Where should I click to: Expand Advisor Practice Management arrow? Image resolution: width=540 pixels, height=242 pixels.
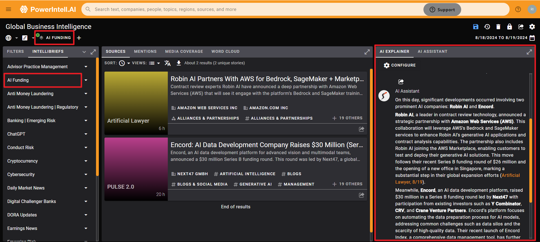point(86,67)
